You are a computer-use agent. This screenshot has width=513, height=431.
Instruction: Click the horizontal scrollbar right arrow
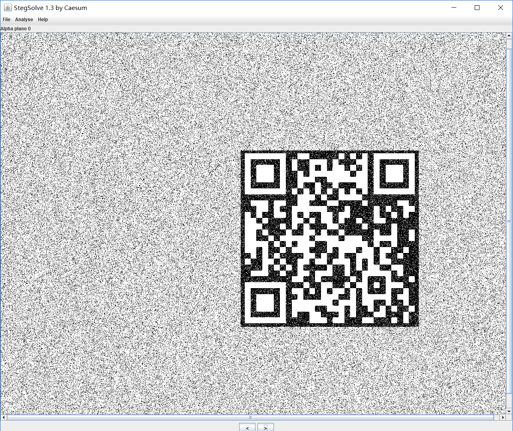(x=503, y=417)
